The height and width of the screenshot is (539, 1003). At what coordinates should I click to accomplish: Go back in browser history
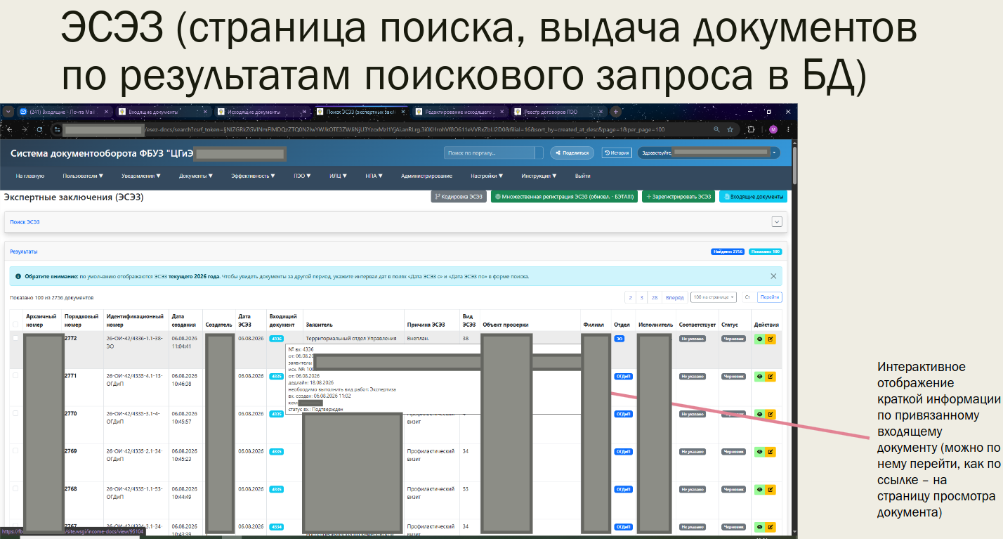click(x=8, y=129)
